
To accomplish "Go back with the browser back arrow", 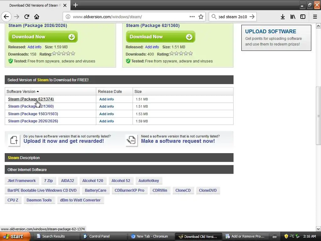I will (x=6, y=17).
